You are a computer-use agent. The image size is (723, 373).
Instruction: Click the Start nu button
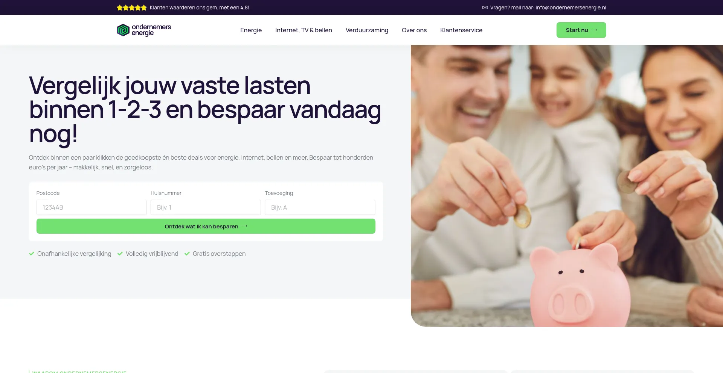coord(581,30)
